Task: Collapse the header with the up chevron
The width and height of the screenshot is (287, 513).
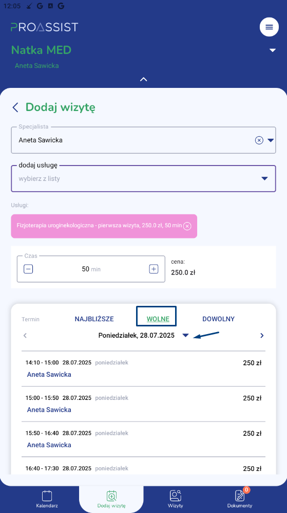Action: pos(144,79)
